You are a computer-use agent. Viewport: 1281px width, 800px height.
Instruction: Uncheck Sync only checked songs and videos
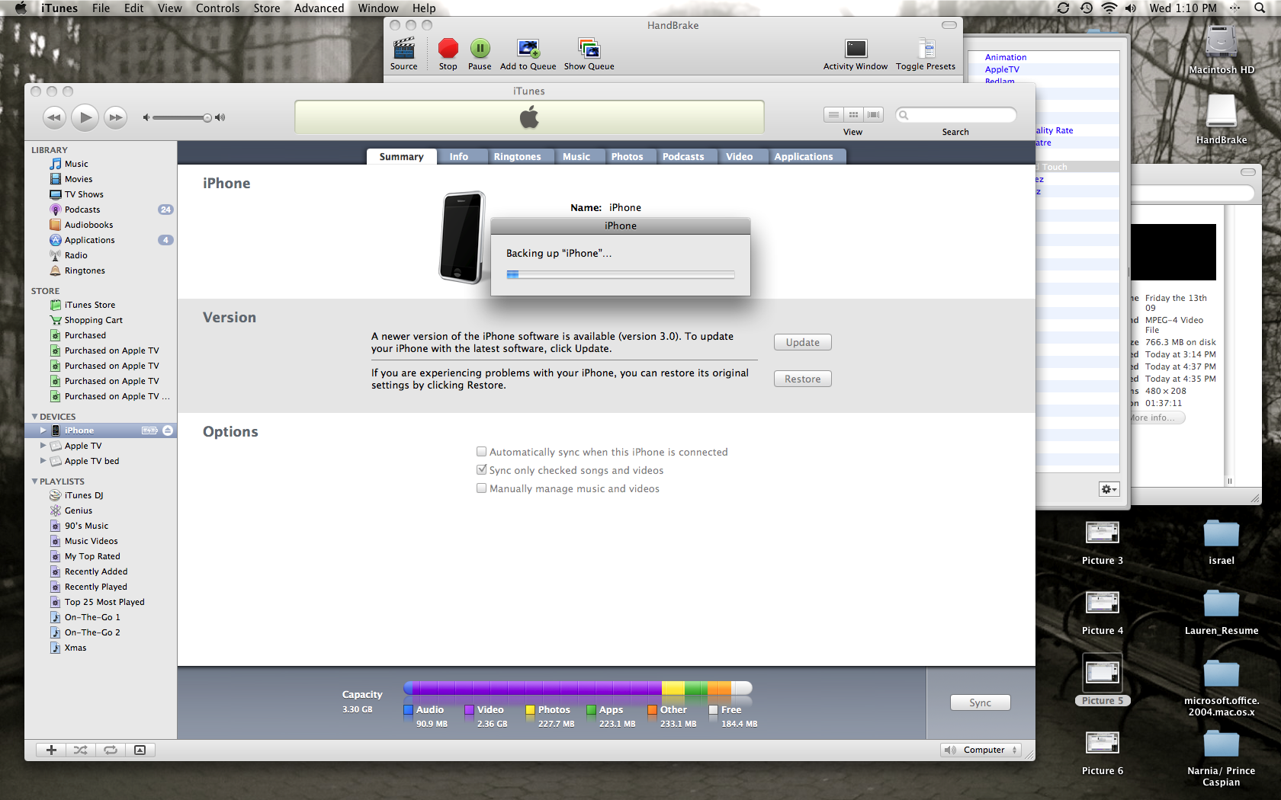(481, 470)
